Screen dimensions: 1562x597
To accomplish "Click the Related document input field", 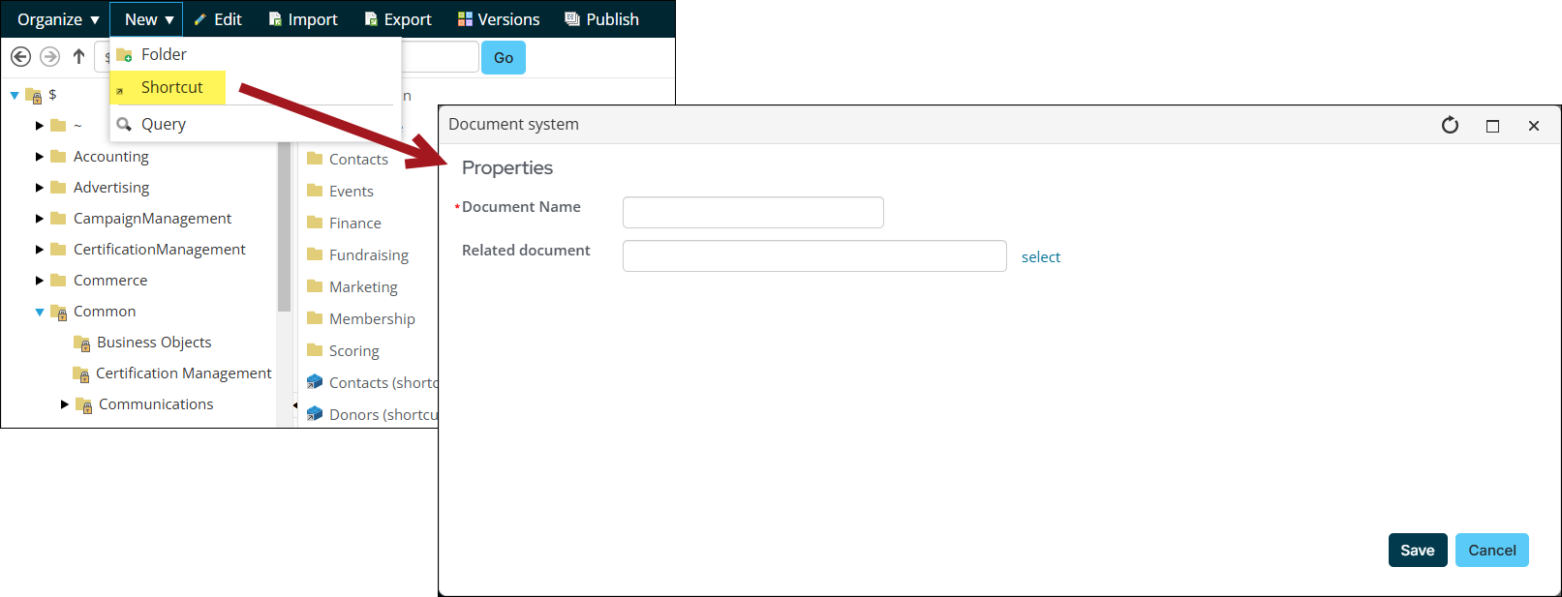I will 814,256.
